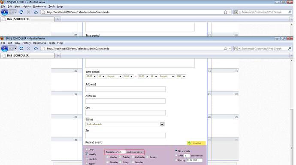This screenshot has width=296, height=165.
Task: Click the Address1 input field
Action: click(x=125, y=89)
